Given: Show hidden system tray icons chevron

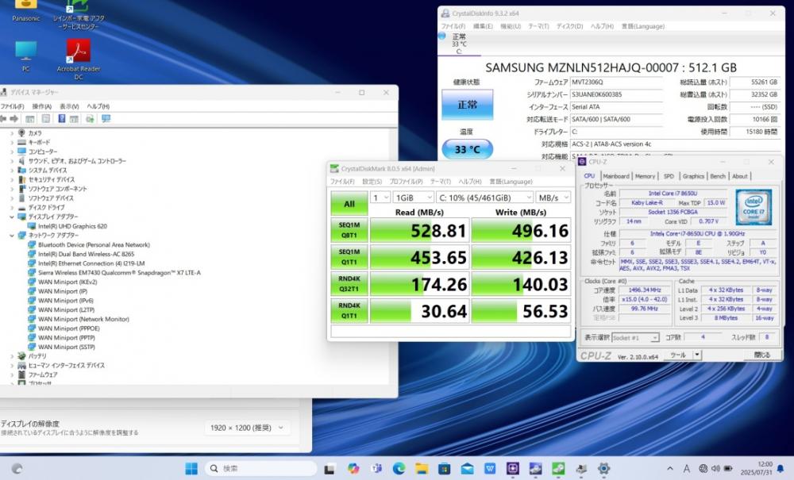Looking at the screenshot, I should point(670,469).
